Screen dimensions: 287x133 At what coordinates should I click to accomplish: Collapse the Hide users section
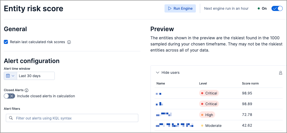[168, 73]
